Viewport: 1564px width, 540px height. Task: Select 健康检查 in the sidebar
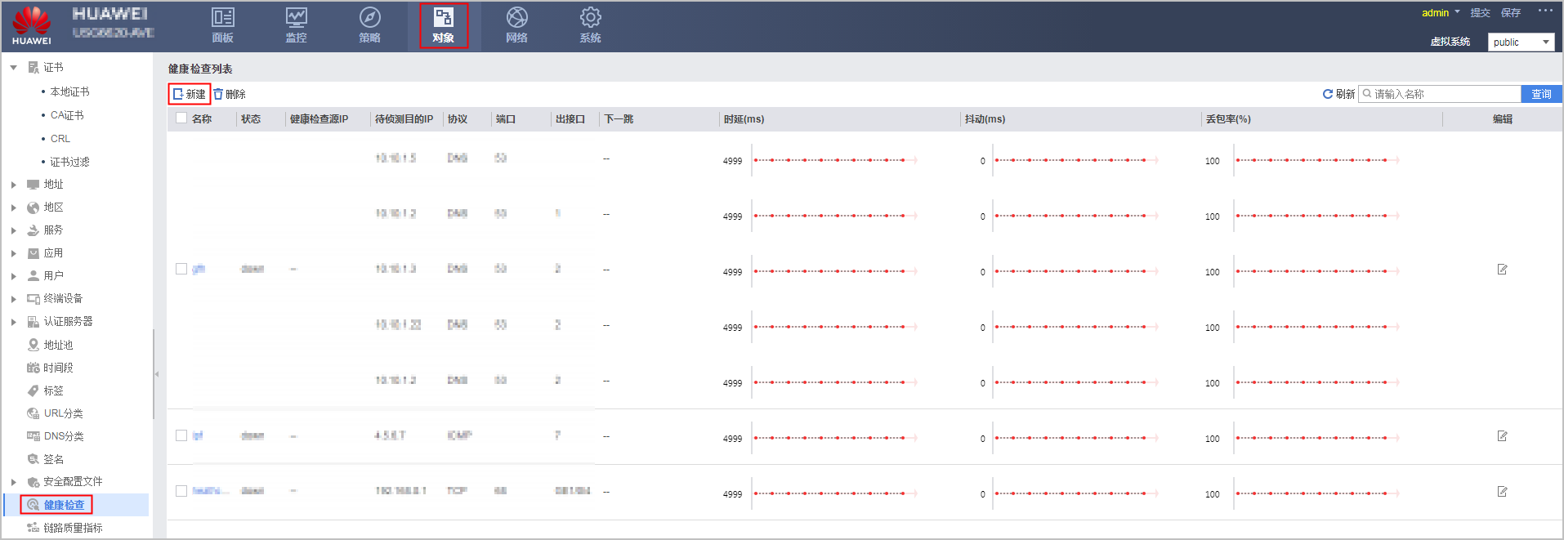pyautogui.click(x=64, y=505)
